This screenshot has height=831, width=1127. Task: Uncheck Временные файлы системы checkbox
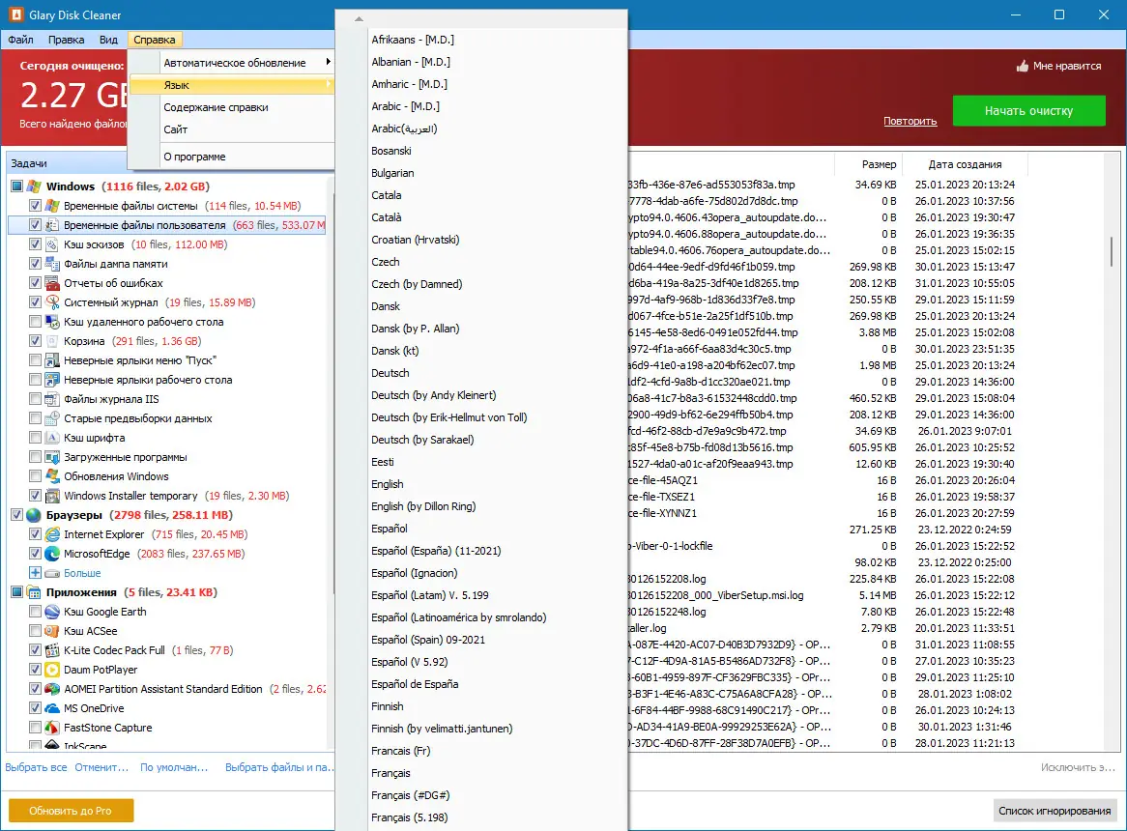click(35, 206)
